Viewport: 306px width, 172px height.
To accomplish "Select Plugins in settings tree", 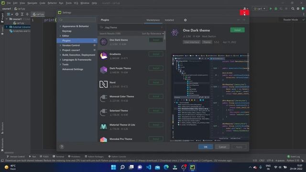I will tap(76, 41).
